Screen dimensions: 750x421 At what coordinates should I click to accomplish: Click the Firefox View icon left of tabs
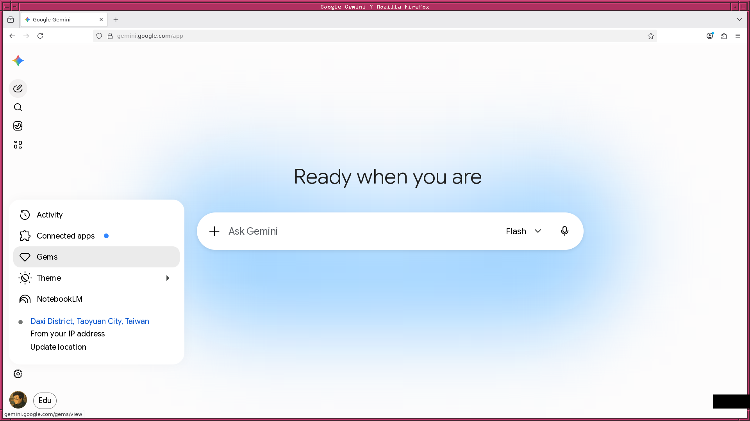point(11,19)
